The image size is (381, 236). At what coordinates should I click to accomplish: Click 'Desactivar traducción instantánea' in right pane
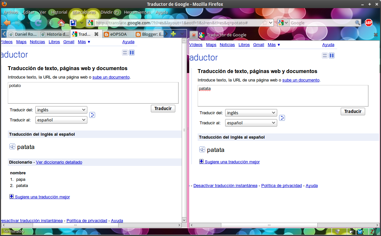pyautogui.click(x=225, y=185)
